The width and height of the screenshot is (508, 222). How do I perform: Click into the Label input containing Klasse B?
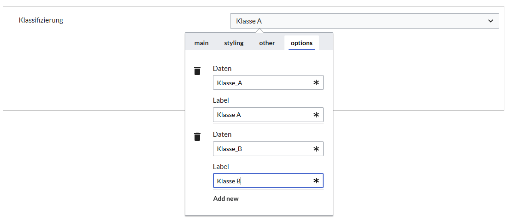(263, 181)
